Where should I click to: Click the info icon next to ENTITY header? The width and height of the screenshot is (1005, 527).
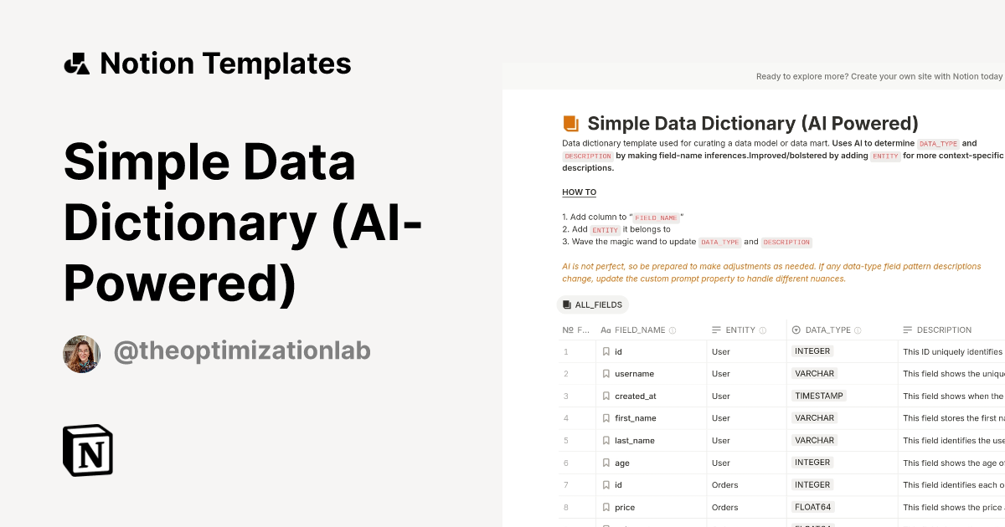click(763, 330)
